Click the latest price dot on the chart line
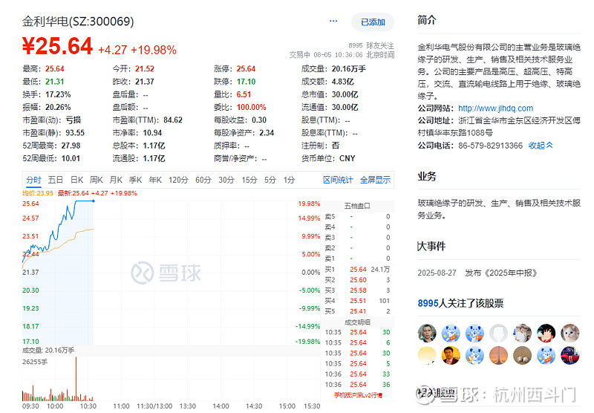Viewport: 594px width, 413px height. [x=94, y=201]
